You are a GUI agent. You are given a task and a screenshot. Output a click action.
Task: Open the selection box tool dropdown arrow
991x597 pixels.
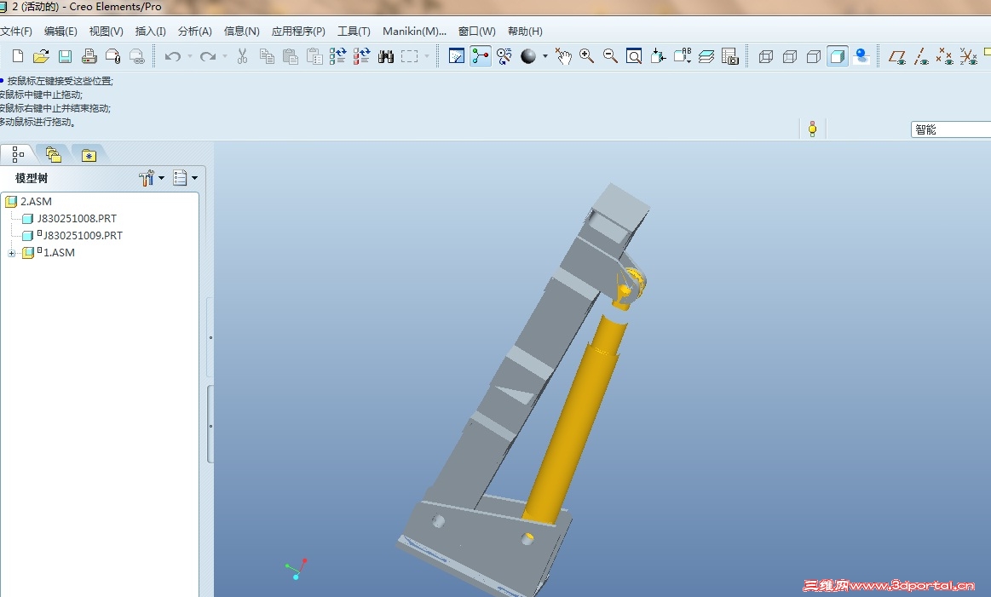[427, 56]
